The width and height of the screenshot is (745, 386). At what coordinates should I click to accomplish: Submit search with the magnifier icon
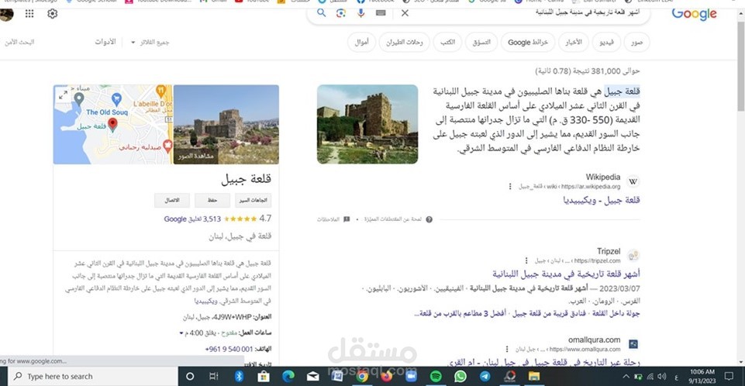click(x=322, y=13)
